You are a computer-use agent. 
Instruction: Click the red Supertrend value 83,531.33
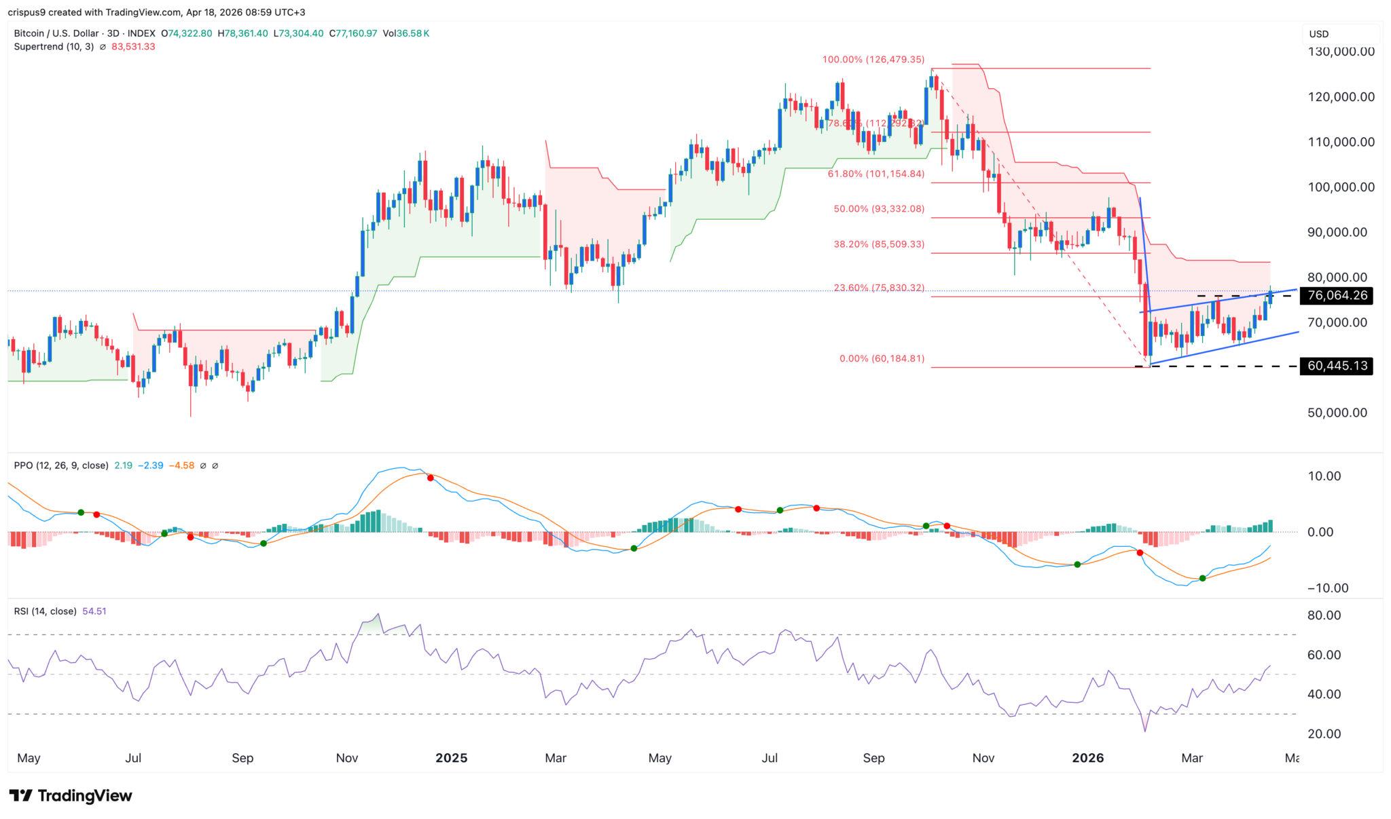click(x=134, y=46)
